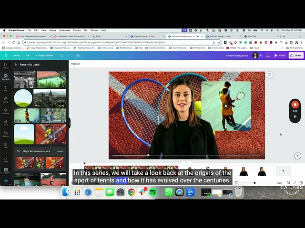Select the Elements sidebar icon
Screen dimensions: 305x228
click(x=6, y=77)
